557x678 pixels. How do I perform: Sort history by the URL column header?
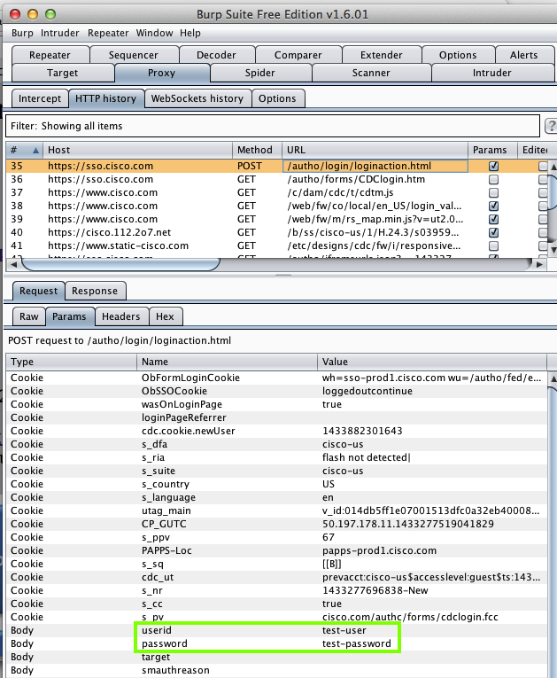pyautogui.click(x=375, y=150)
